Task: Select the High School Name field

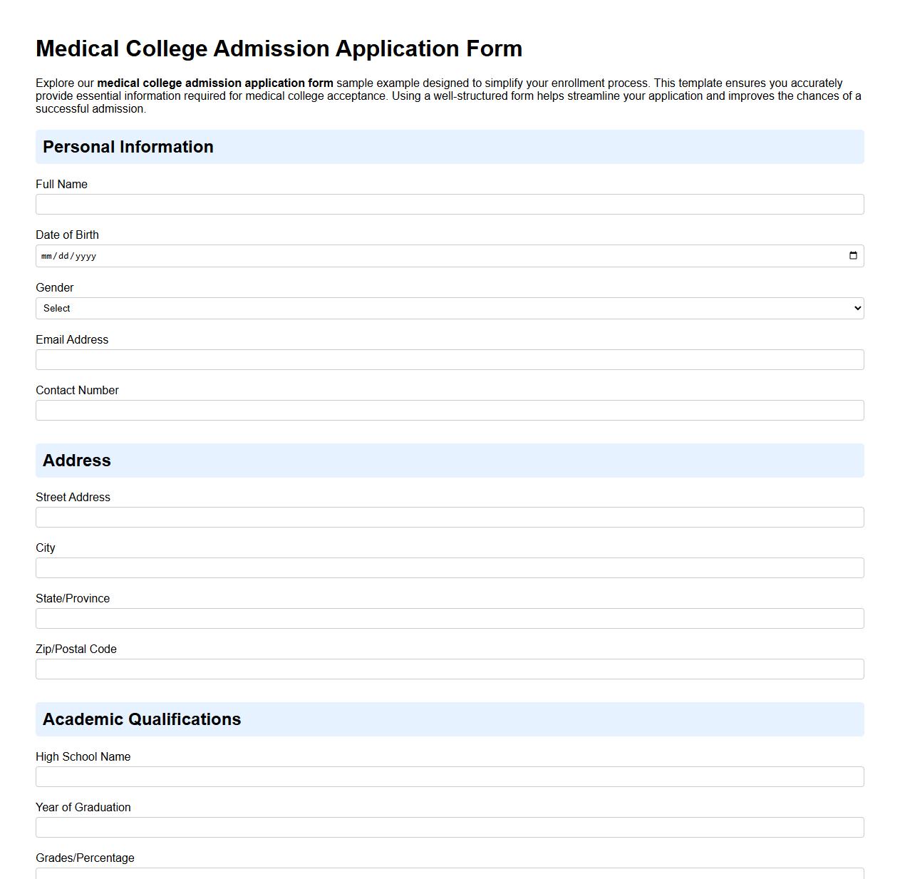Action: (449, 776)
